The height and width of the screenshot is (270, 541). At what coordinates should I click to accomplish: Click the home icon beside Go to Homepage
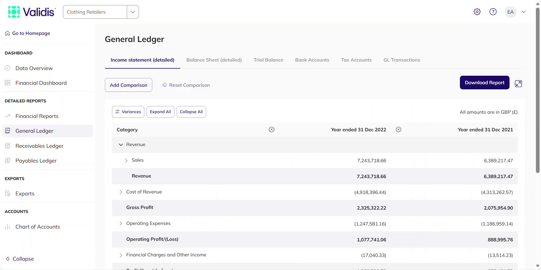(8, 33)
